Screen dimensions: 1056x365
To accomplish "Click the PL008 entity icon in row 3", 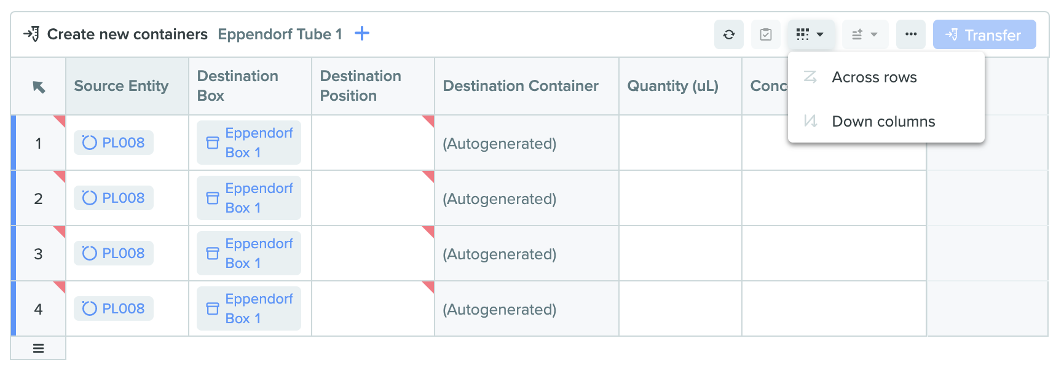I will 90,253.
